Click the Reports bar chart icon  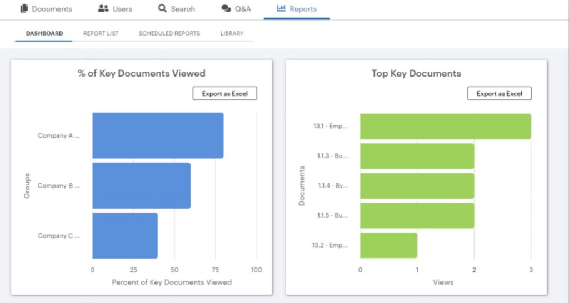click(x=281, y=8)
